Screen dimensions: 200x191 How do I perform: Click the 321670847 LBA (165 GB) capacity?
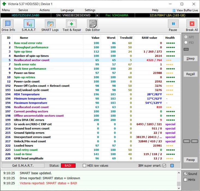pyautogui.click(x=167, y=16)
